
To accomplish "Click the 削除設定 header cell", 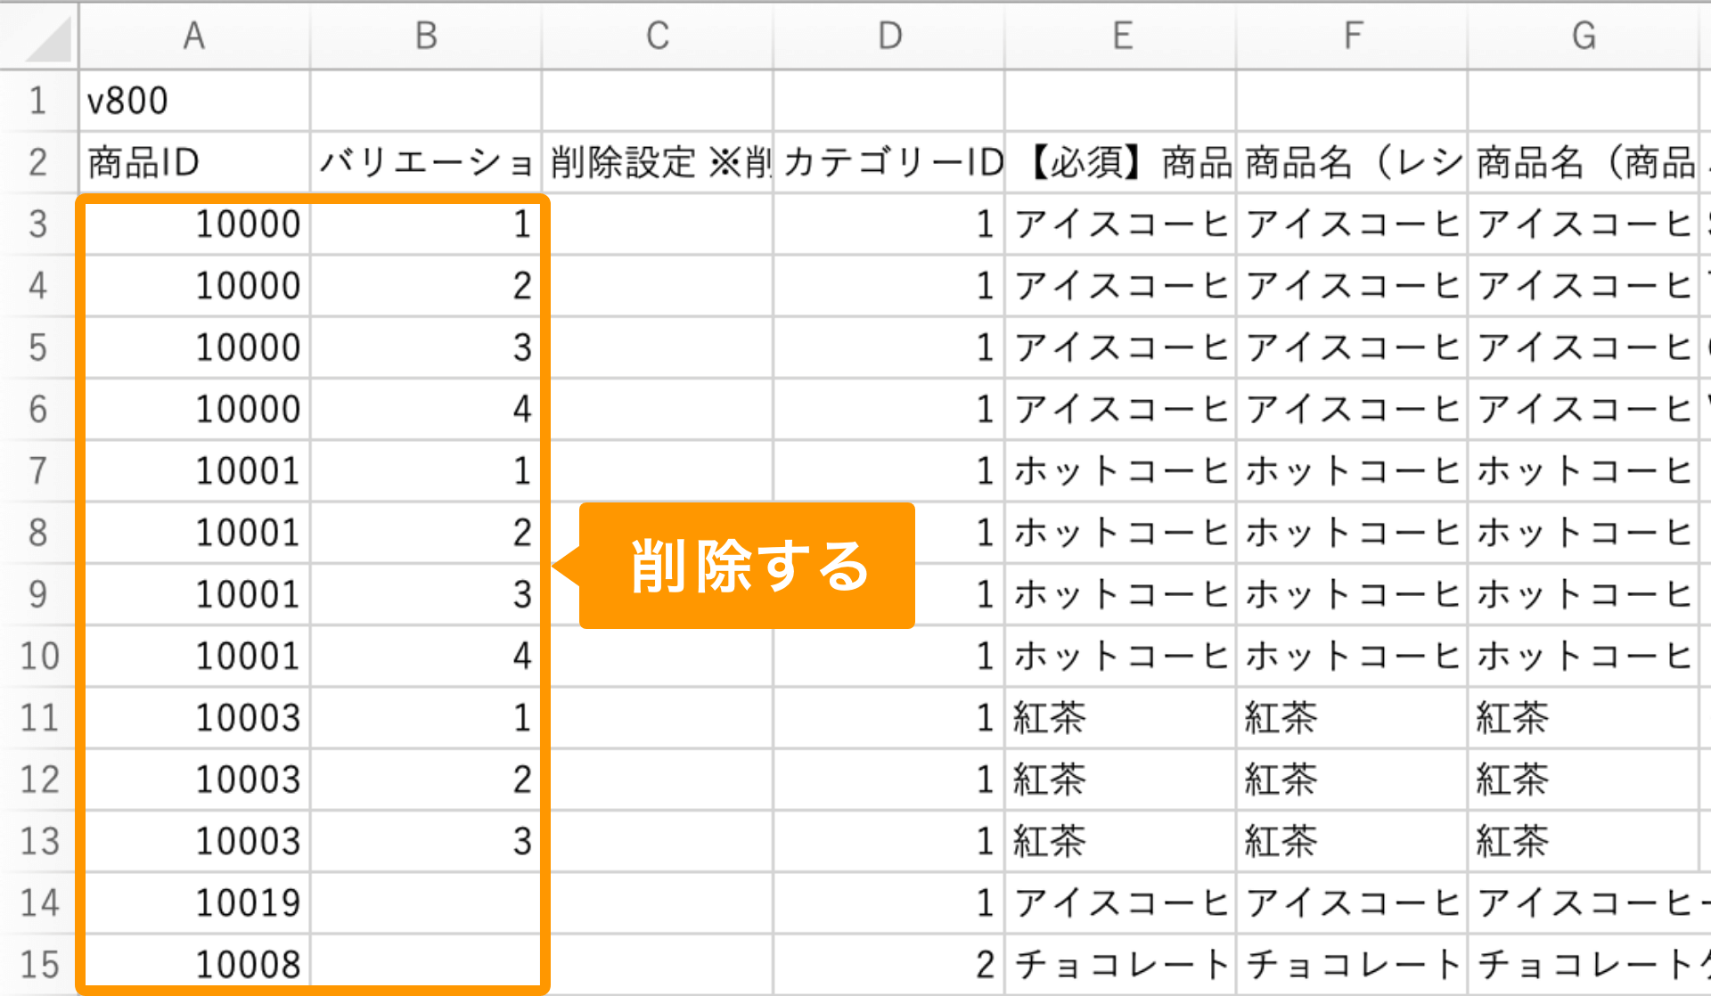I will (x=658, y=162).
